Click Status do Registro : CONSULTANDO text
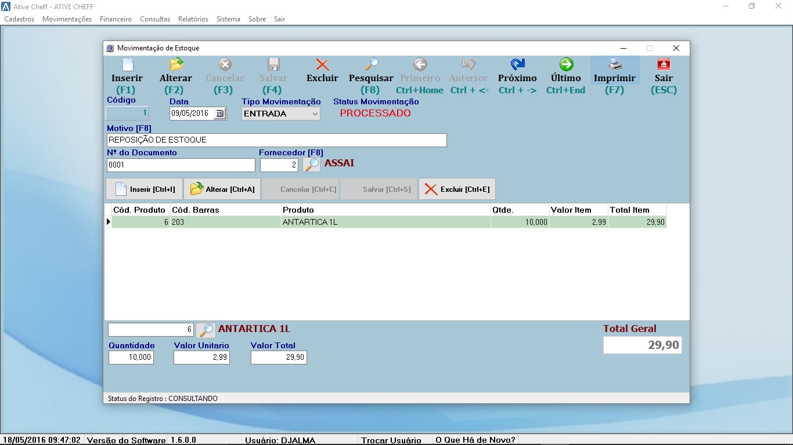793x445 pixels. point(163,399)
